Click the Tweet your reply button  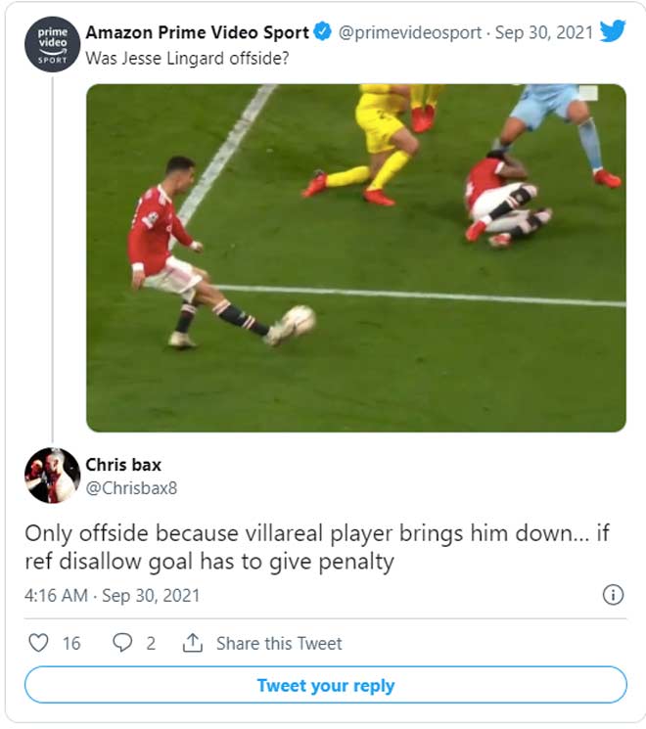point(325,685)
